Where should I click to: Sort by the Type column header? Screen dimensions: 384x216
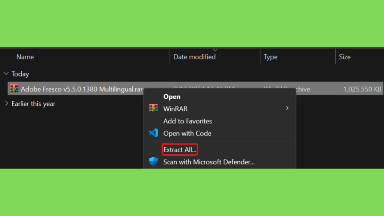pos(270,57)
